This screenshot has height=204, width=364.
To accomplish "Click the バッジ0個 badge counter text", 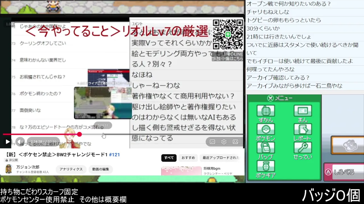I will coord(331,195).
